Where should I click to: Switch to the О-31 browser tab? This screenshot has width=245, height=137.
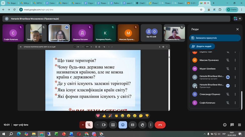tap(192, 3)
